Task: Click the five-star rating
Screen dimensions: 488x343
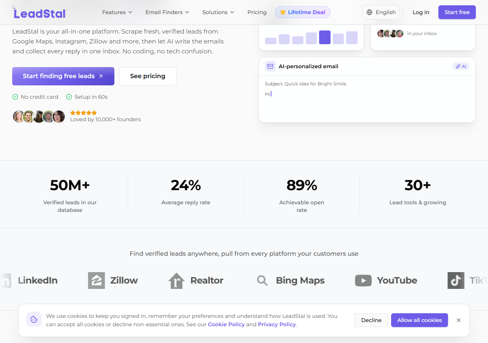Action: [x=83, y=113]
